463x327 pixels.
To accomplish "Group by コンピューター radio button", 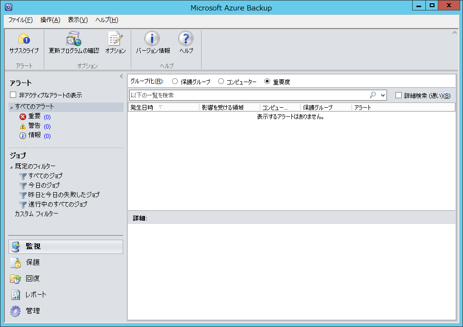I will point(221,81).
